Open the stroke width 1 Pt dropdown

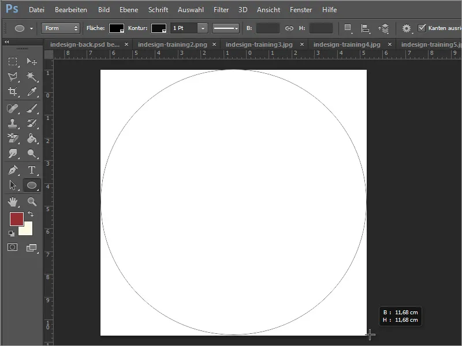[x=203, y=28]
